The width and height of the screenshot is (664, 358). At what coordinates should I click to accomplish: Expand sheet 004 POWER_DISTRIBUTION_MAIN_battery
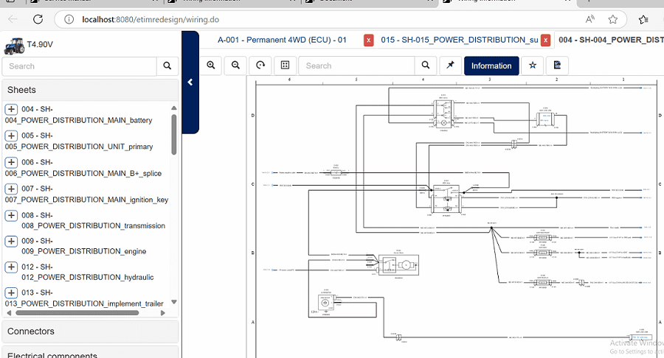tap(12, 110)
